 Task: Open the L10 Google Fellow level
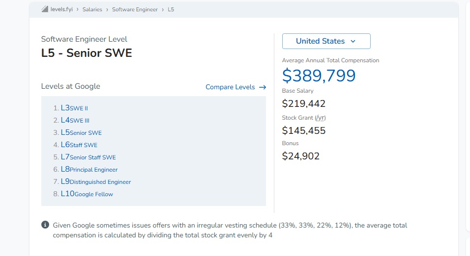87,194
